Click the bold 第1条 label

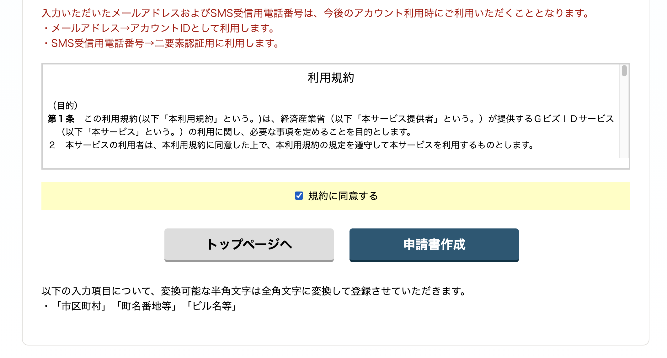pyautogui.click(x=61, y=119)
